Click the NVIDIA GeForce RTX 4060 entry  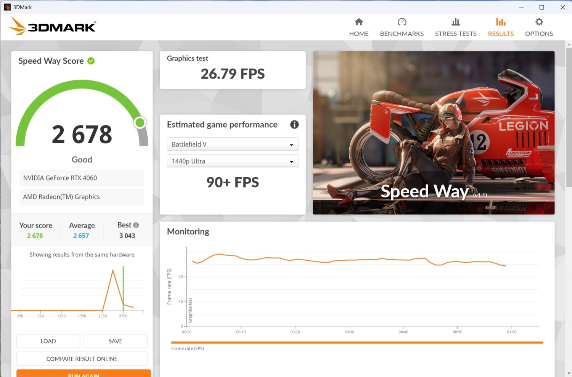(82, 178)
